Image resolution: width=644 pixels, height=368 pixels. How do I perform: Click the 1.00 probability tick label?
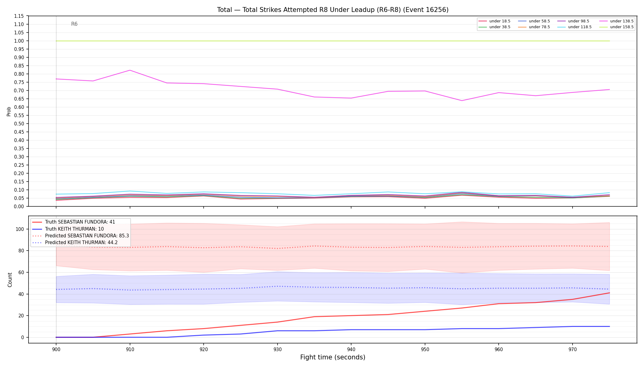(19, 41)
